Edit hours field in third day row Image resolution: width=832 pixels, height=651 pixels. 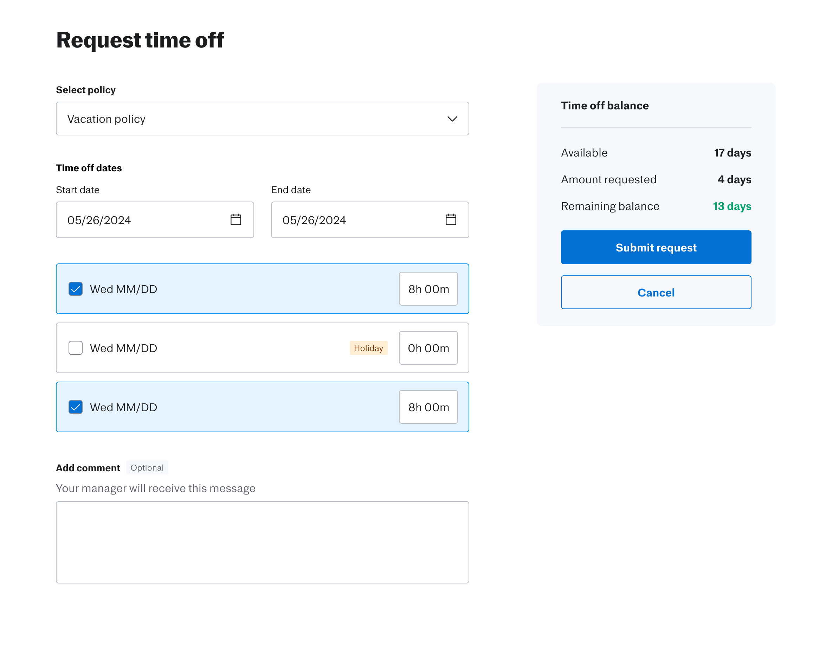(x=428, y=407)
